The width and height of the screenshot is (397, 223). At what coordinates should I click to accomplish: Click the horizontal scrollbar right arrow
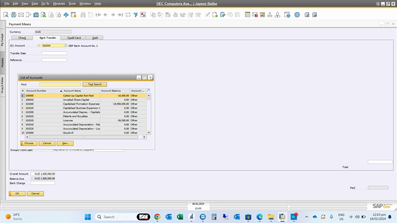click(144, 137)
